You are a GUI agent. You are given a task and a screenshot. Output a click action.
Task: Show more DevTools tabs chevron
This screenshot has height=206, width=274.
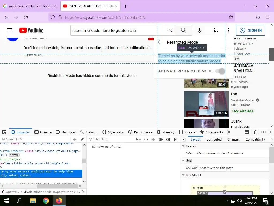click(x=229, y=132)
